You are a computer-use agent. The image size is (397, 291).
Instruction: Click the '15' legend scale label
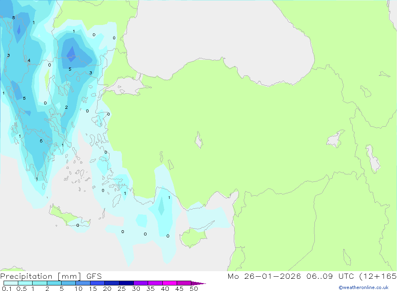93,289
